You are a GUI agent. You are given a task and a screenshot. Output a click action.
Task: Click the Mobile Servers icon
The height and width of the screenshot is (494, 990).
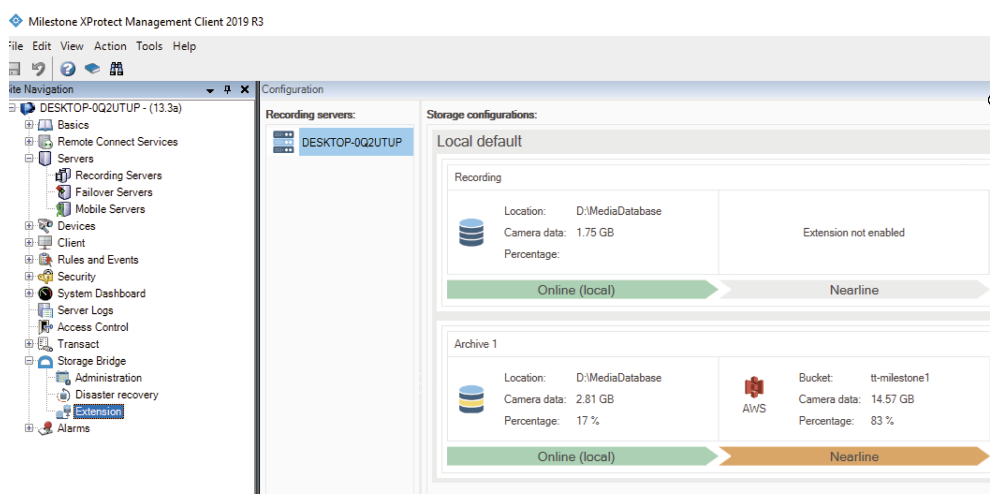(63, 209)
